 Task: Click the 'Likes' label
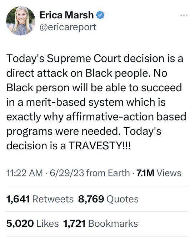pos(47,223)
